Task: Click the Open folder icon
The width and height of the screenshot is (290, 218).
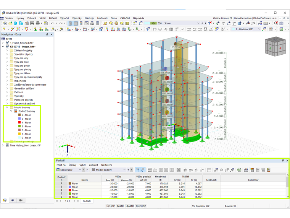Action: (x=10, y=23)
